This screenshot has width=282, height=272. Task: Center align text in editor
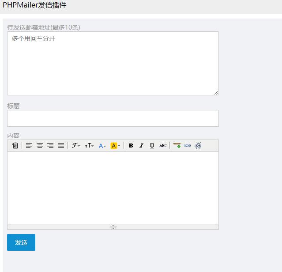tap(40, 145)
